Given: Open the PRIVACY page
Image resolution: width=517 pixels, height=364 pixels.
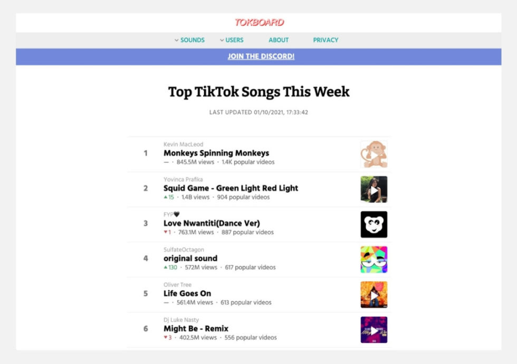Looking at the screenshot, I should [325, 40].
